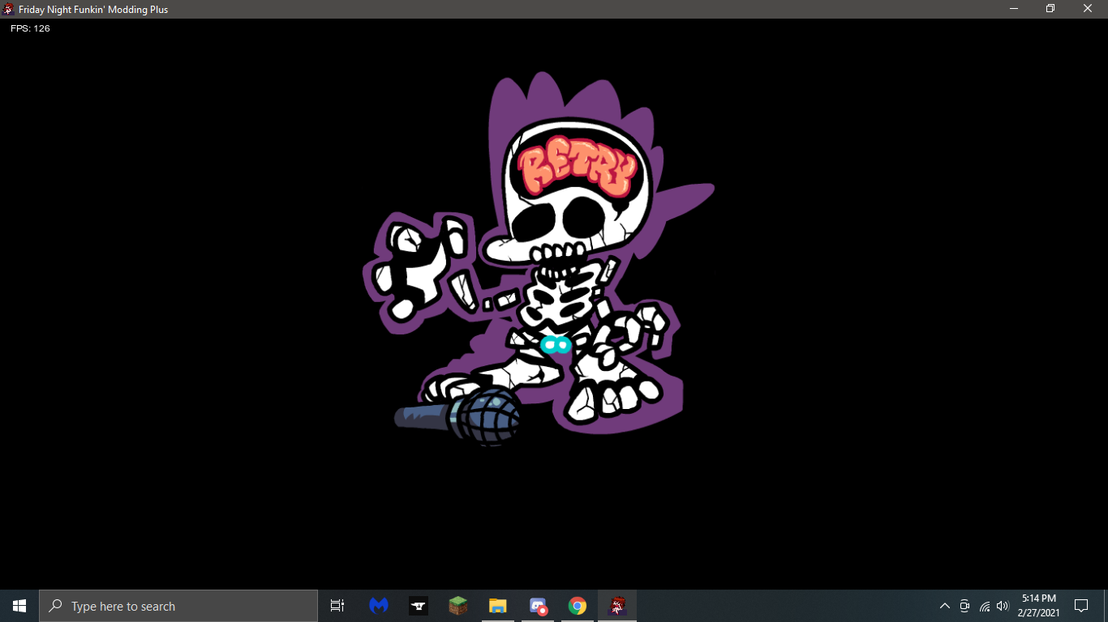Toggle the touch keyboard tray icon
1108x622 pixels.
pos(964,605)
